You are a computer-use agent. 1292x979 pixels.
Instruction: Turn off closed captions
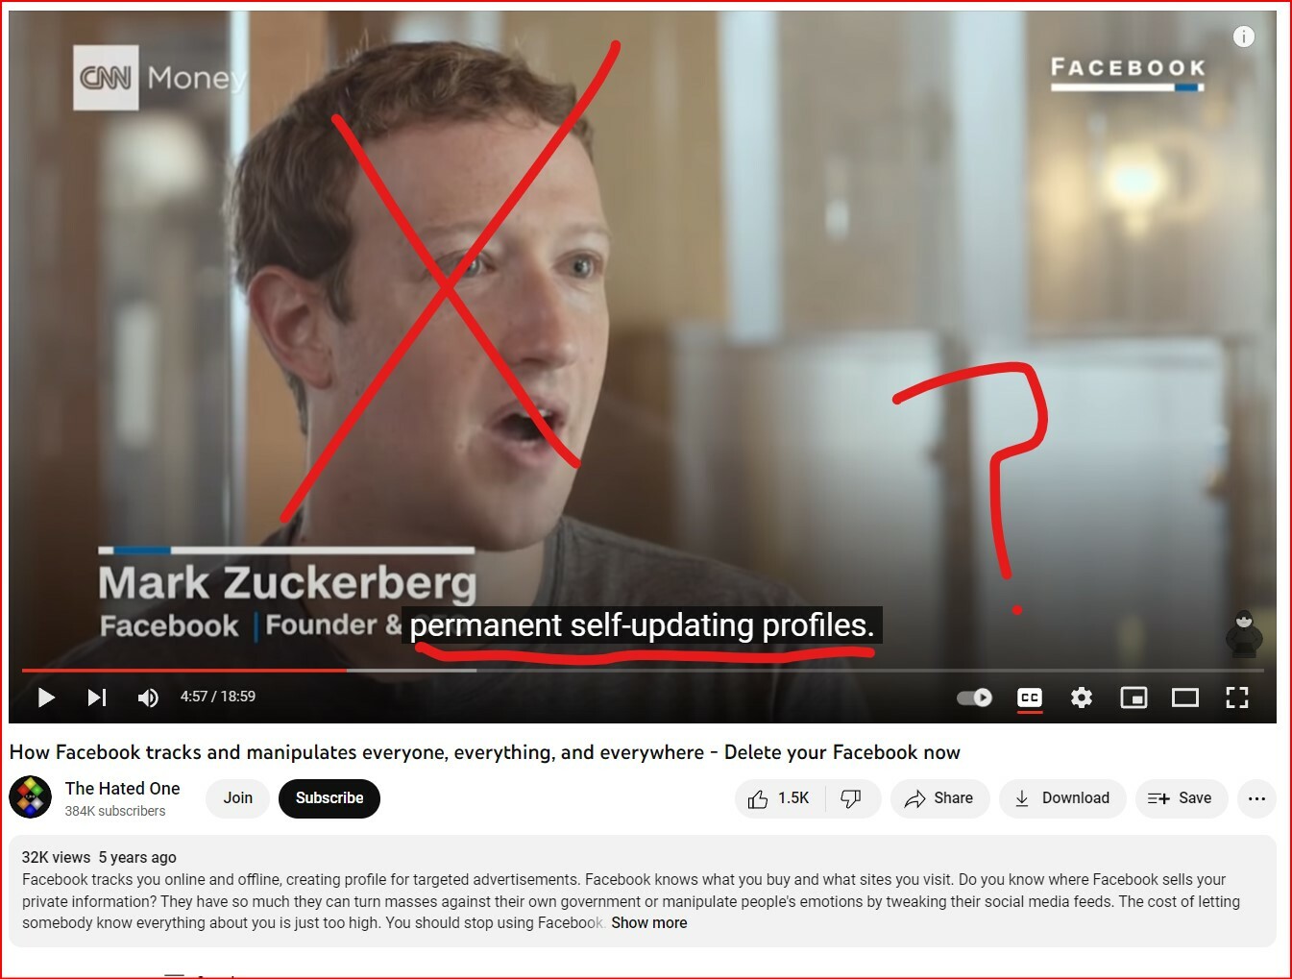1030,698
